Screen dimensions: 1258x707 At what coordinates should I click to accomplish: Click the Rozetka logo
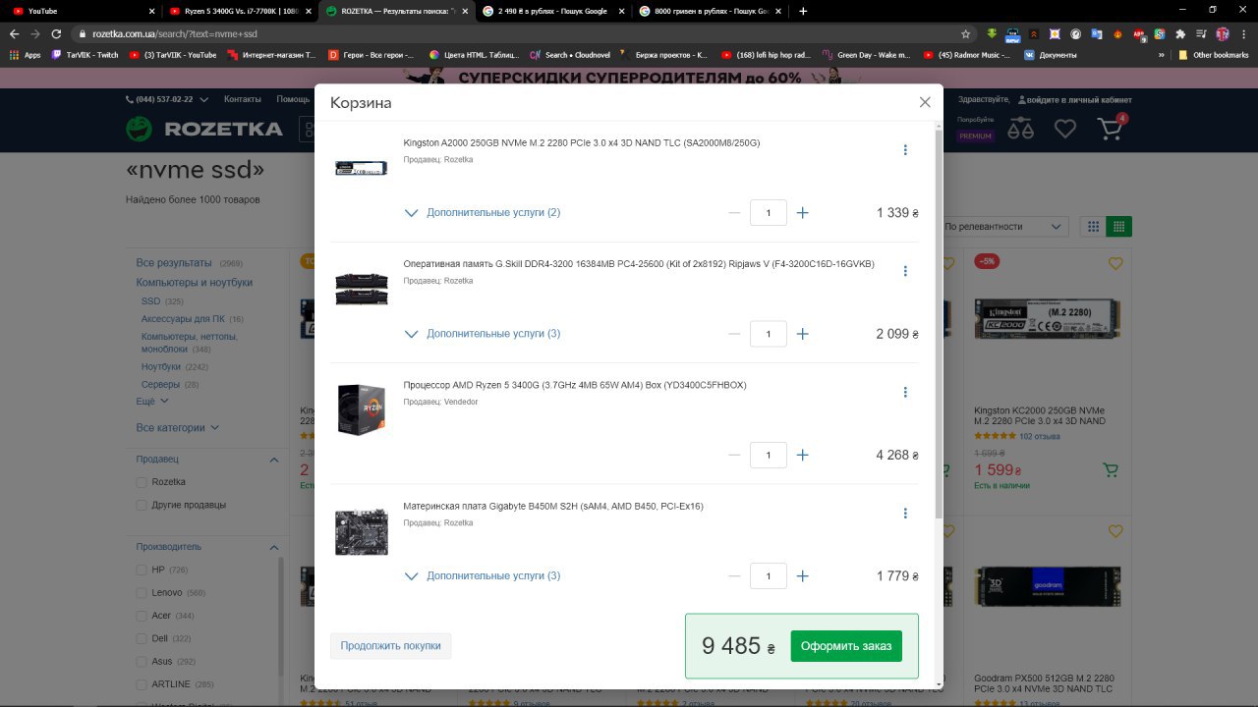click(x=204, y=129)
